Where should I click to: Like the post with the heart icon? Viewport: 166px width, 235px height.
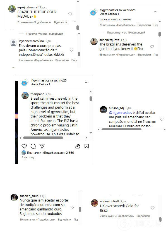tap(24, 146)
